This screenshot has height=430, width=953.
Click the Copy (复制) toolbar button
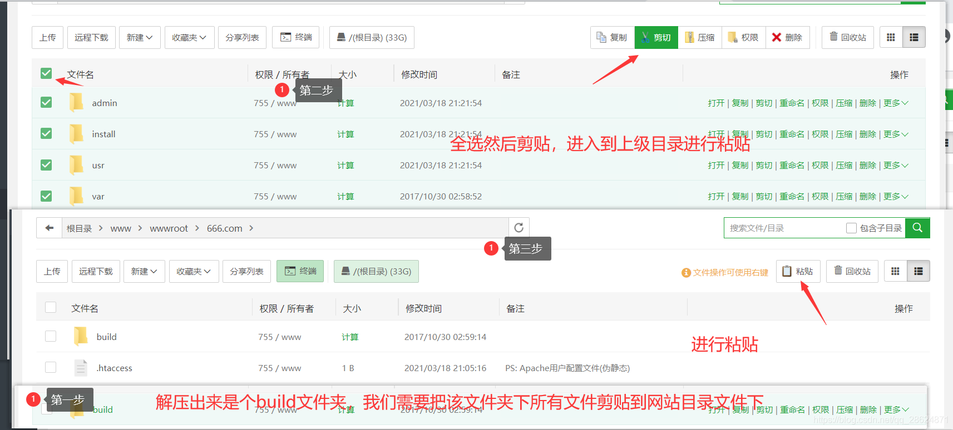pos(613,37)
